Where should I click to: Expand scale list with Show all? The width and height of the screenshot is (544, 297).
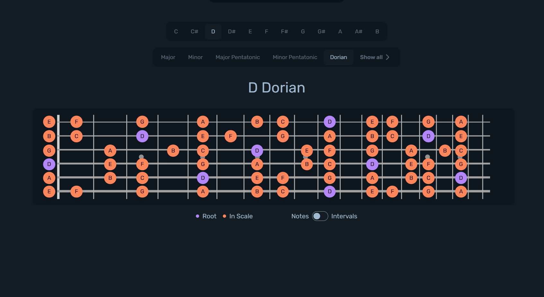coord(374,57)
